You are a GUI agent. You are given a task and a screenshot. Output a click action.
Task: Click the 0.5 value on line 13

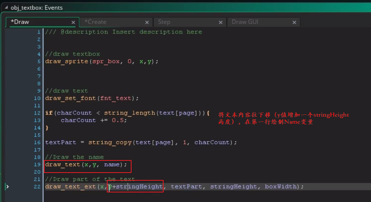point(118,120)
